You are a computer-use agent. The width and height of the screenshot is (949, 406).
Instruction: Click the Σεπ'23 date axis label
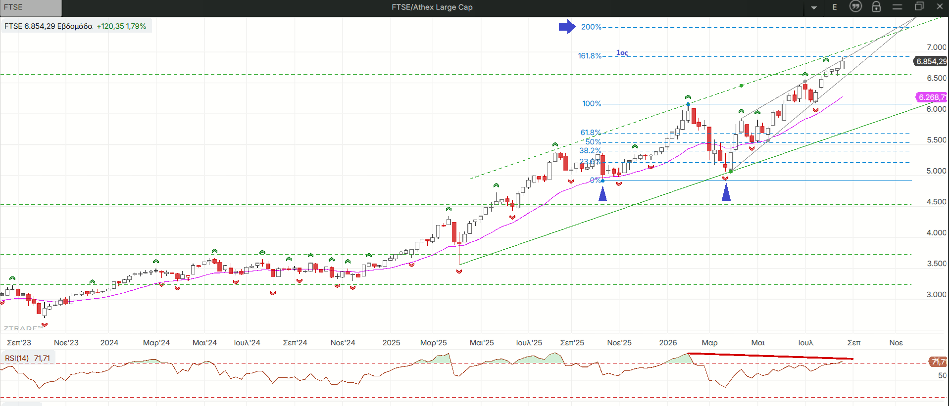pos(19,343)
